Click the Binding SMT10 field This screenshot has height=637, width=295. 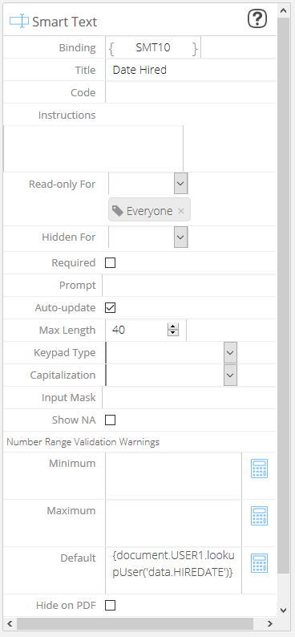pos(153,48)
